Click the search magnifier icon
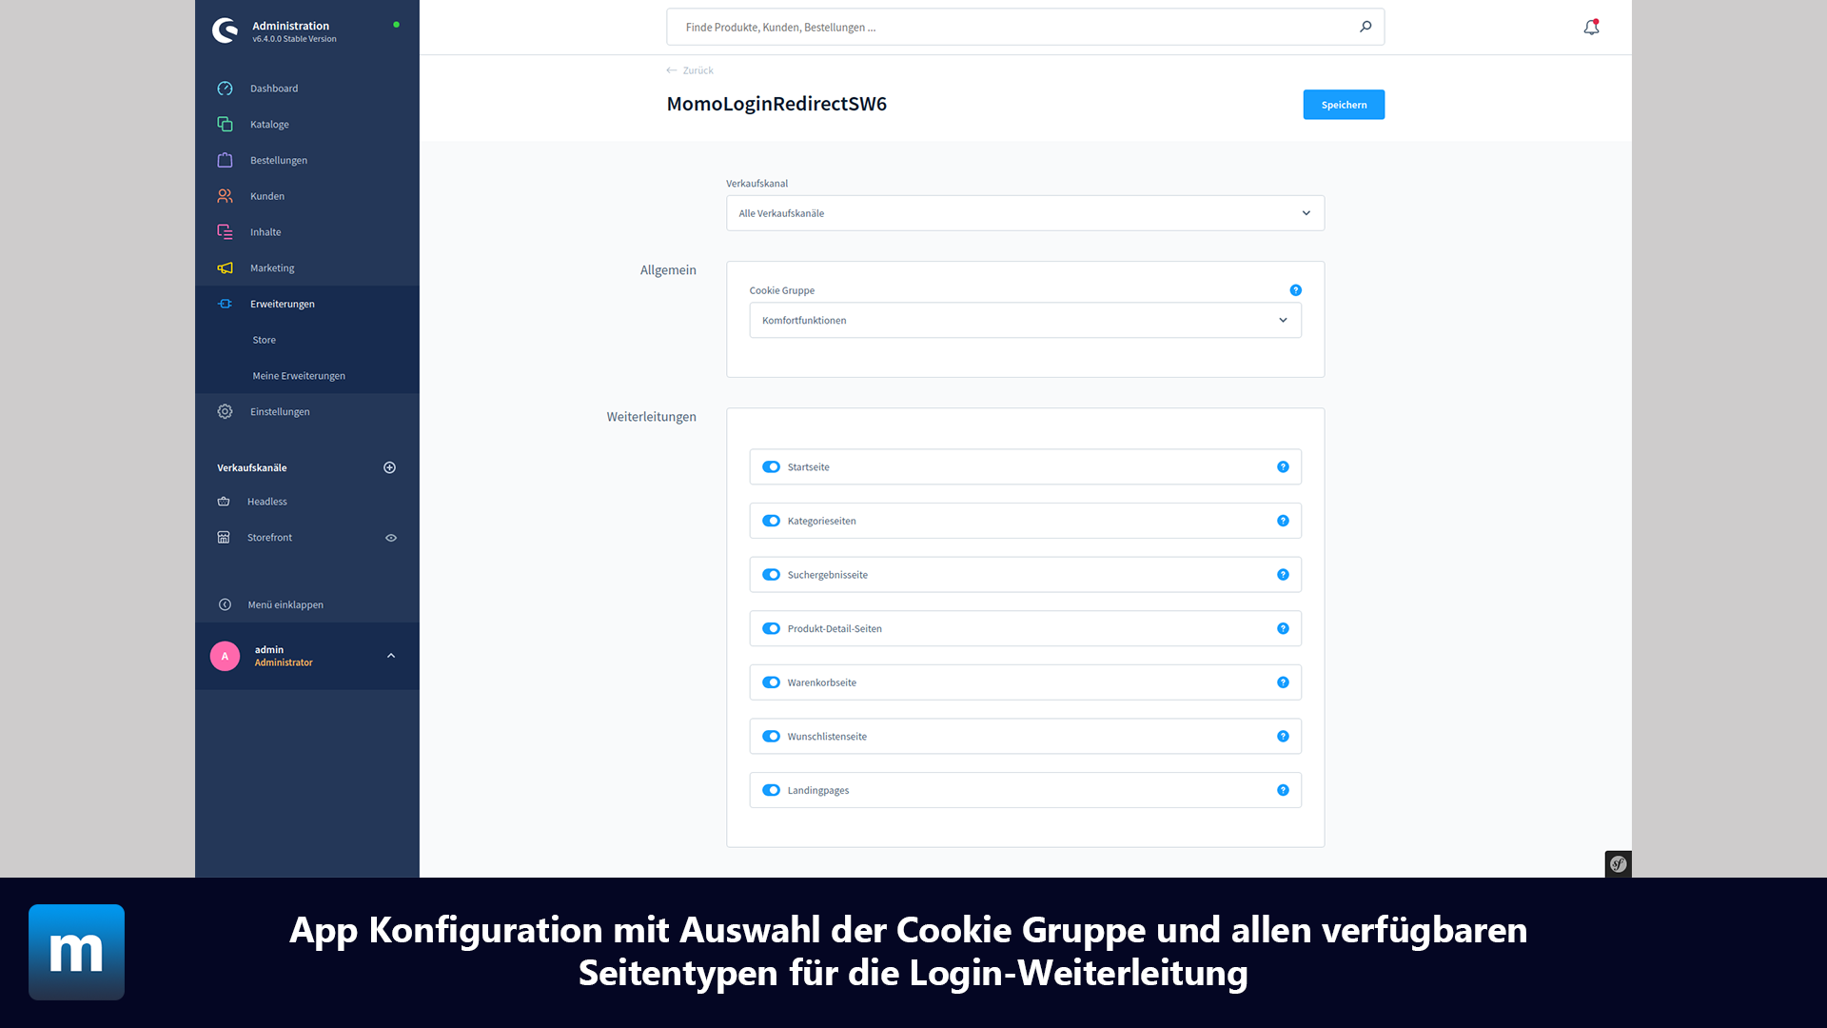The height and width of the screenshot is (1028, 1827). [x=1365, y=27]
